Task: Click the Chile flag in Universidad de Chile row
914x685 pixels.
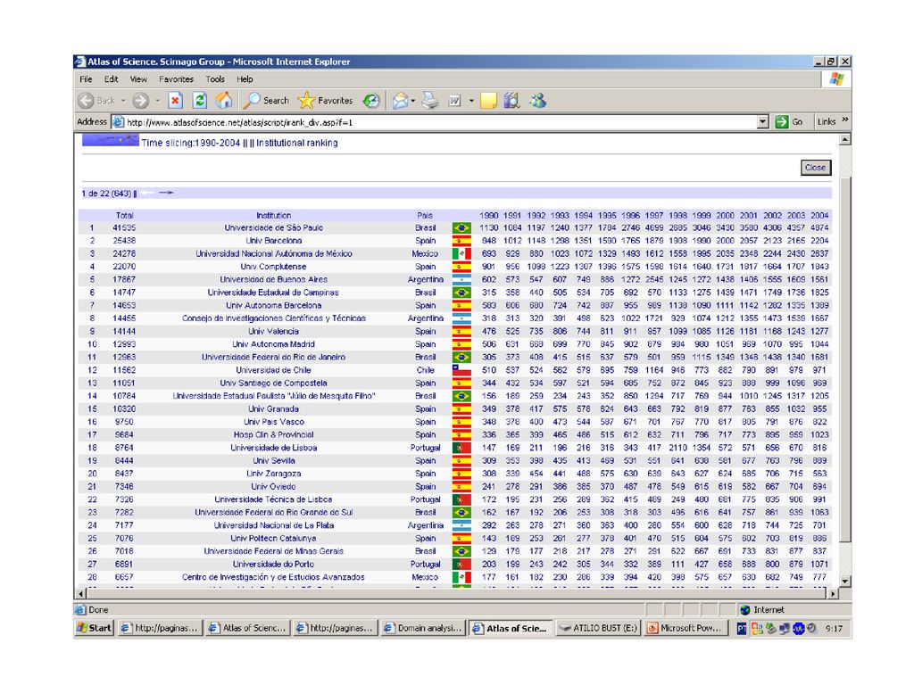Action: (x=461, y=370)
